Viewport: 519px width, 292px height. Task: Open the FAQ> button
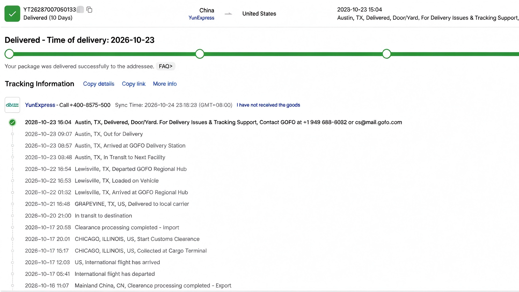pos(166,66)
